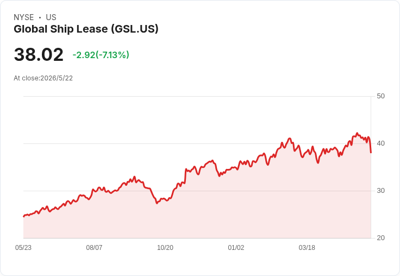Click the 01/02 x-axis date label
Image resolution: width=400 pixels, height=276 pixels.
[x=236, y=247]
